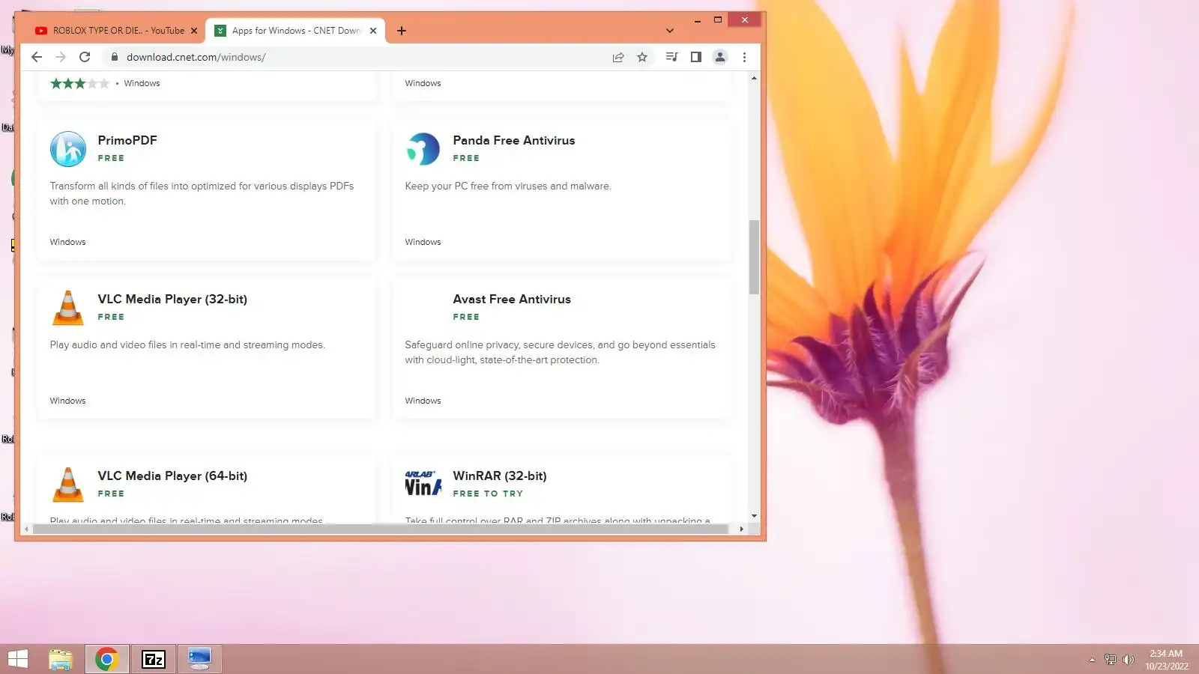Click PrimoPDF description text
The width and height of the screenshot is (1199, 674).
202,193
